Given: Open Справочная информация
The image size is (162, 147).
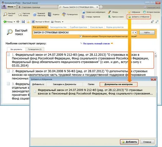Looking at the screenshot, I should coord(94,12).
